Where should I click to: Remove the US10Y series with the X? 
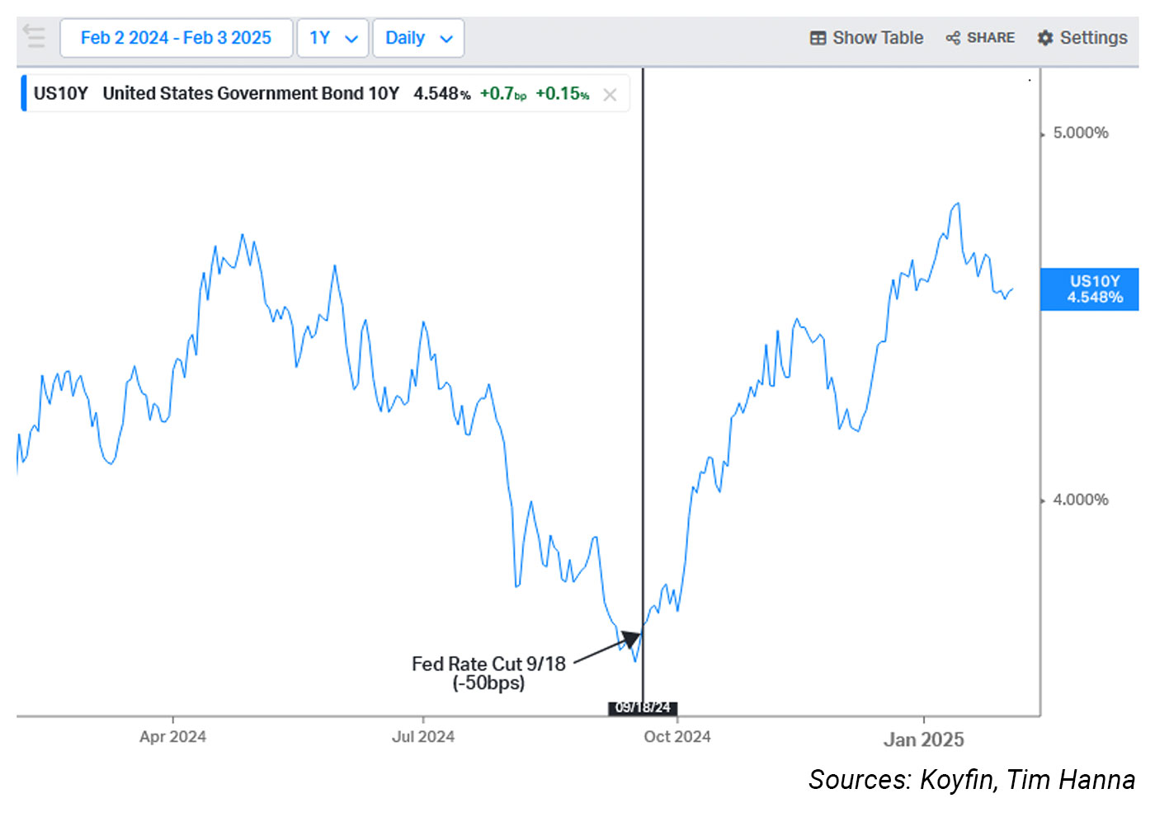coord(610,95)
